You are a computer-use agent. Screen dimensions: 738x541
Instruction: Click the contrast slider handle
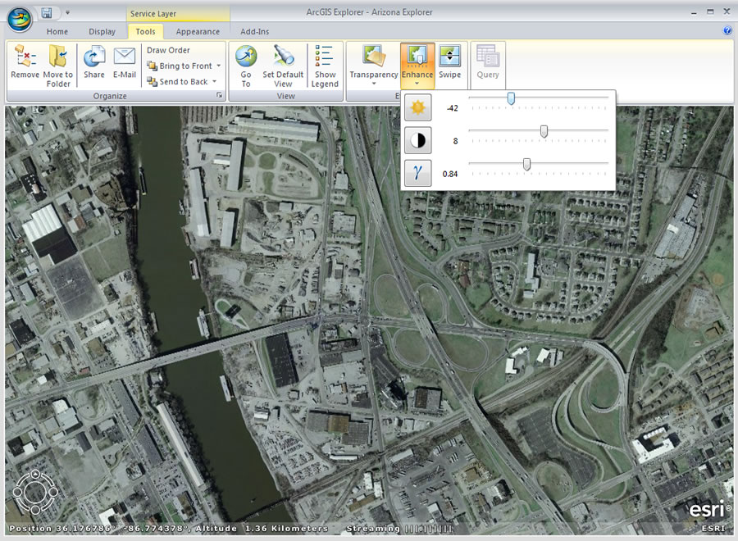[x=544, y=131]
